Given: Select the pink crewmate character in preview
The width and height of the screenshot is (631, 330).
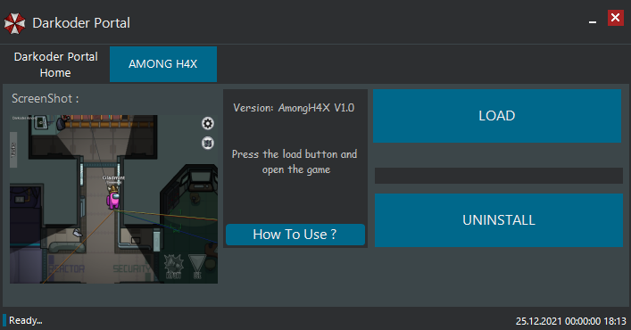Looking at the screenshot, I should click(113, 200).
